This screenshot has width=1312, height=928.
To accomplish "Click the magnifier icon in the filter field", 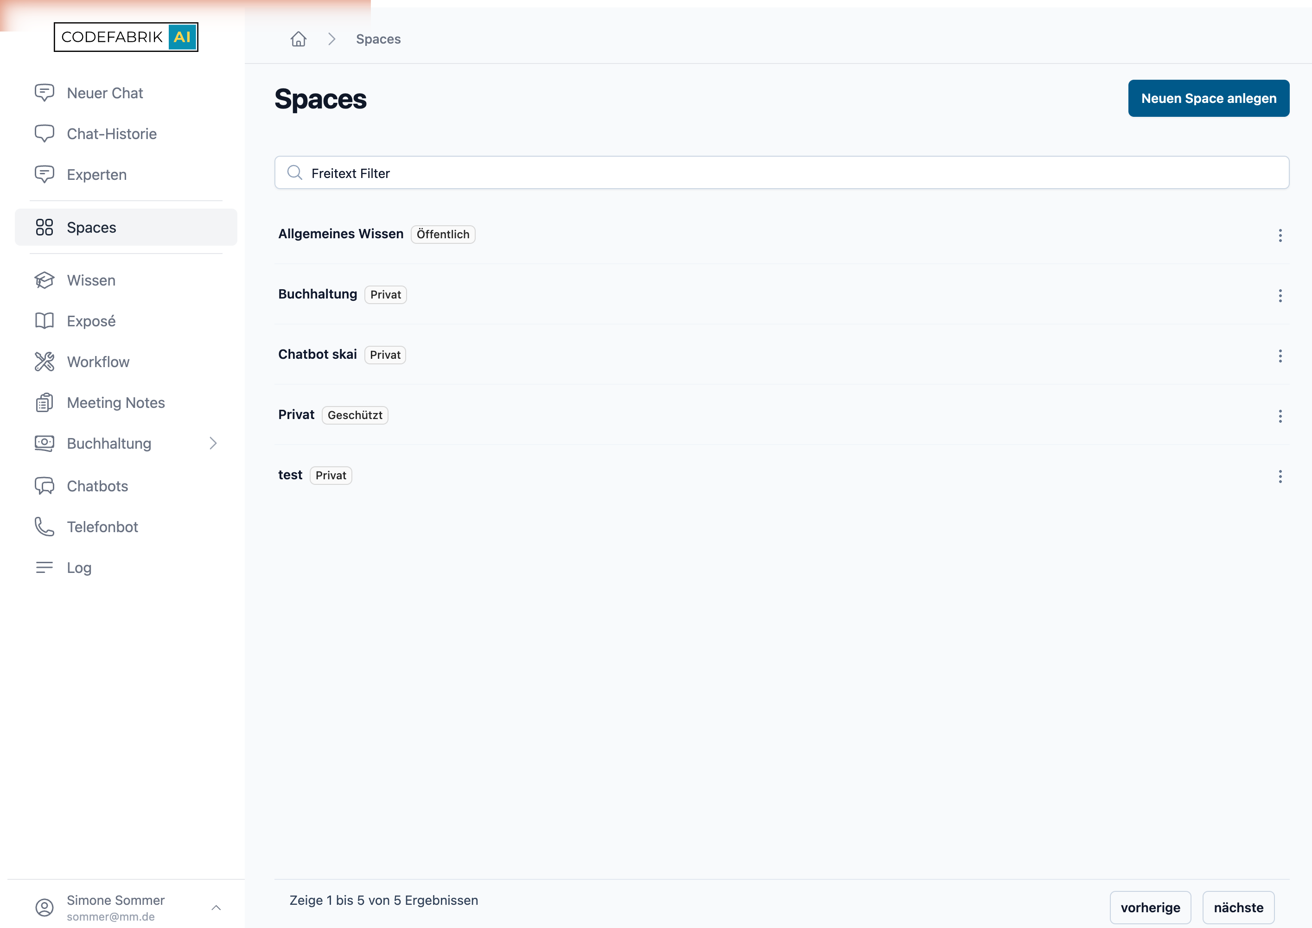I will pos(294,172).
